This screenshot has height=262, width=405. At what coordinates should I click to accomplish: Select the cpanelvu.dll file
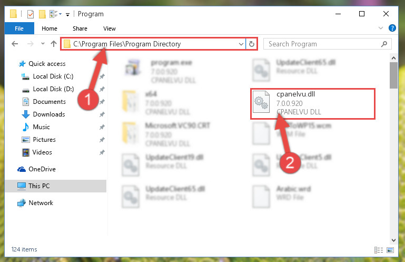click(312, 104)
